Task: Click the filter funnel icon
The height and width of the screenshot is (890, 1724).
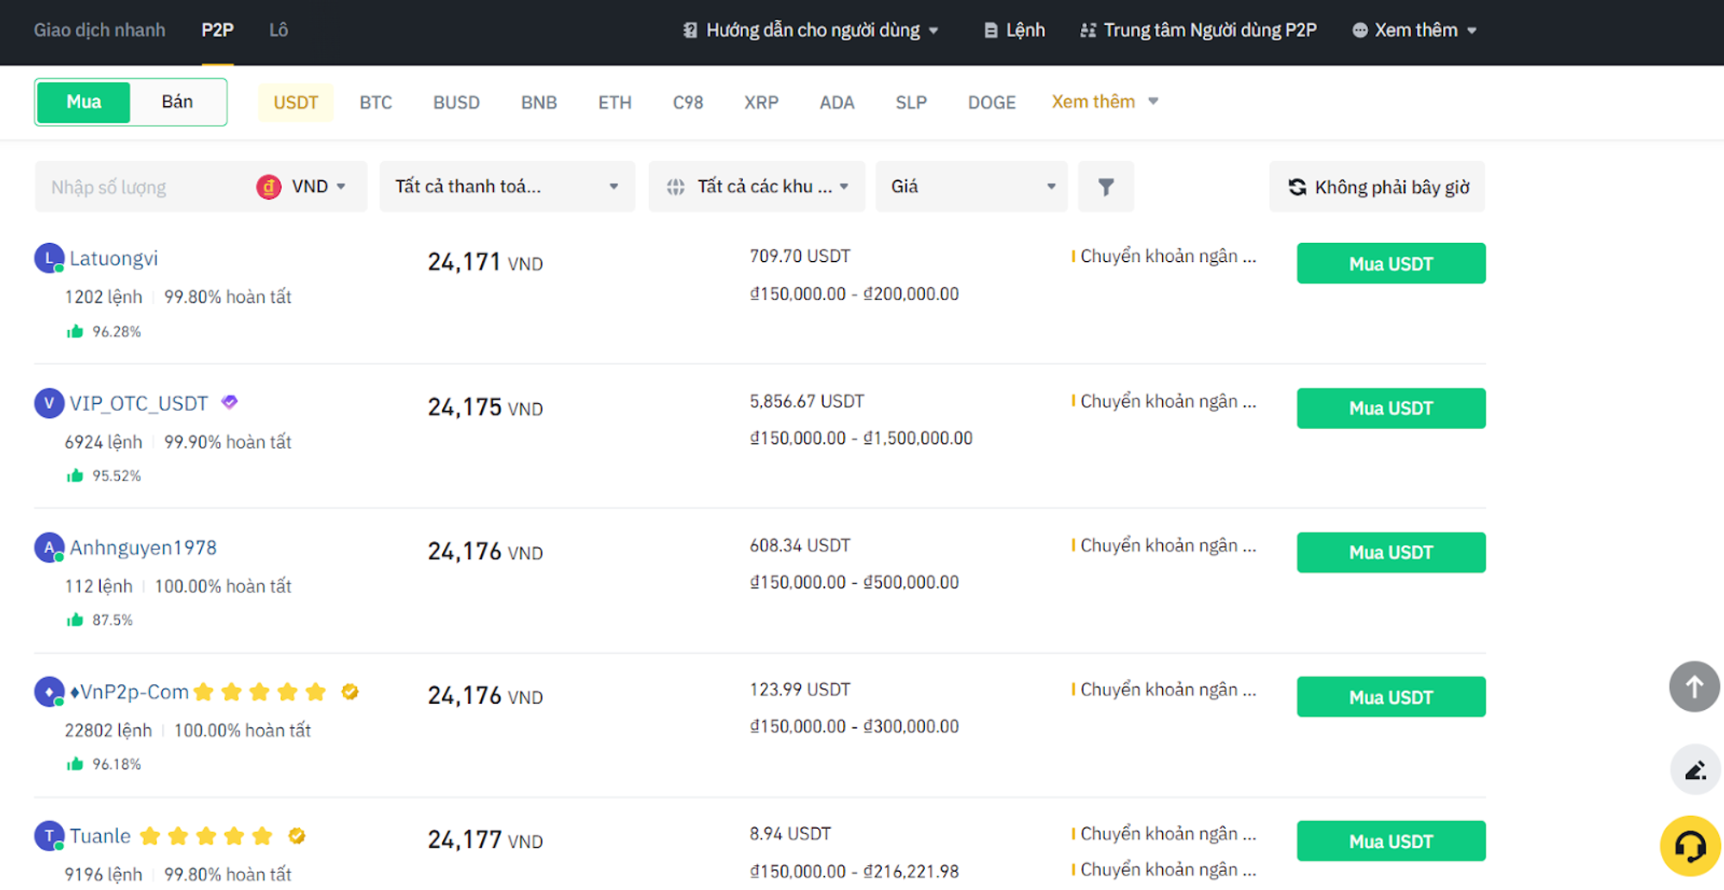Action: (1106, 187)
